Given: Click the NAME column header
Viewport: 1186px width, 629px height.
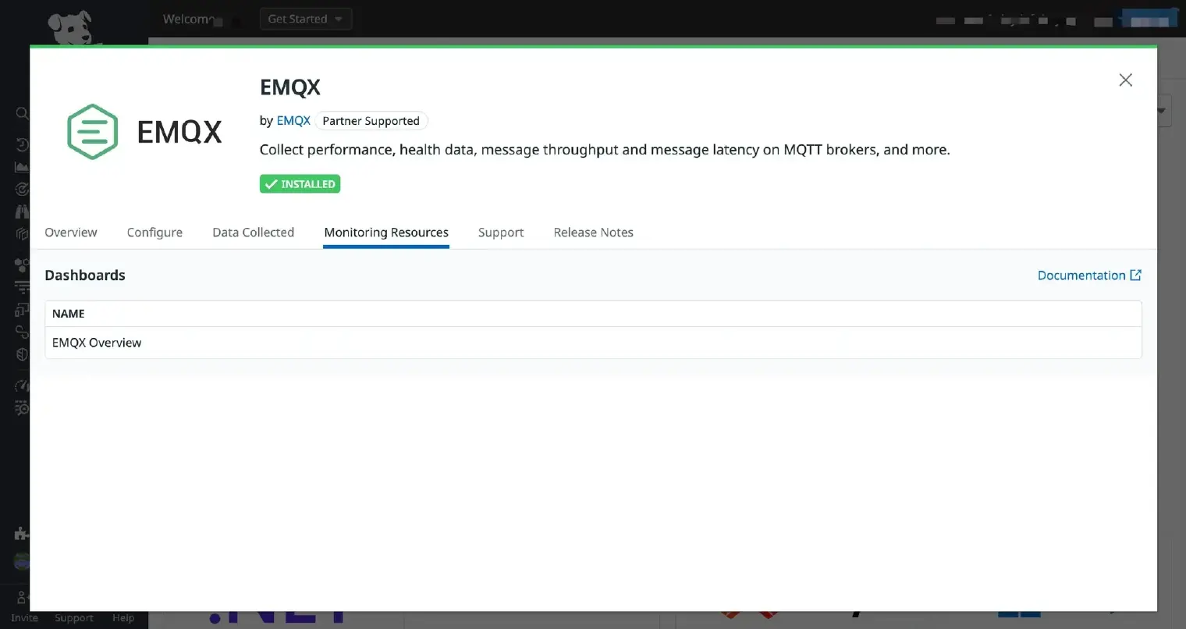Looking at the screenshot, I should [69, 314].
